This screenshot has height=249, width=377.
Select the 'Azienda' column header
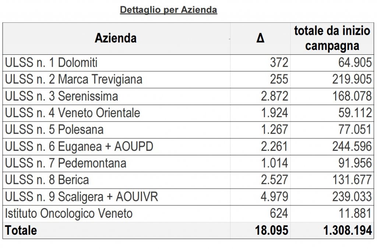(x=116, y=38)
